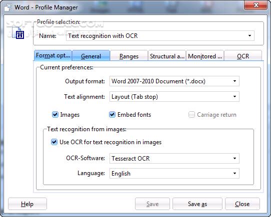Open the profile Name dropdown
271x217 pixels.
(x=160, y=36)
